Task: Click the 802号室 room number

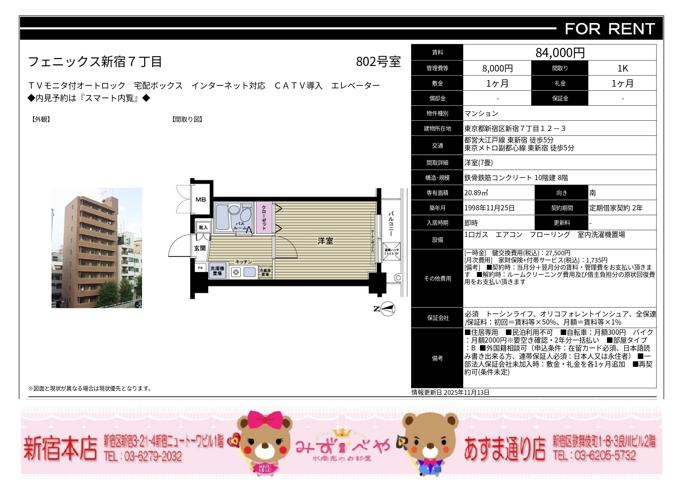Action: pos(378,62)
